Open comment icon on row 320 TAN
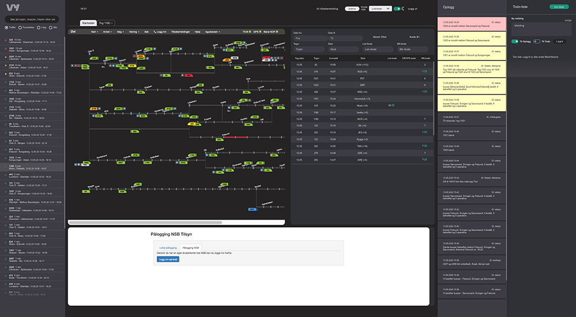576x317 pixels. pos(426,146)
